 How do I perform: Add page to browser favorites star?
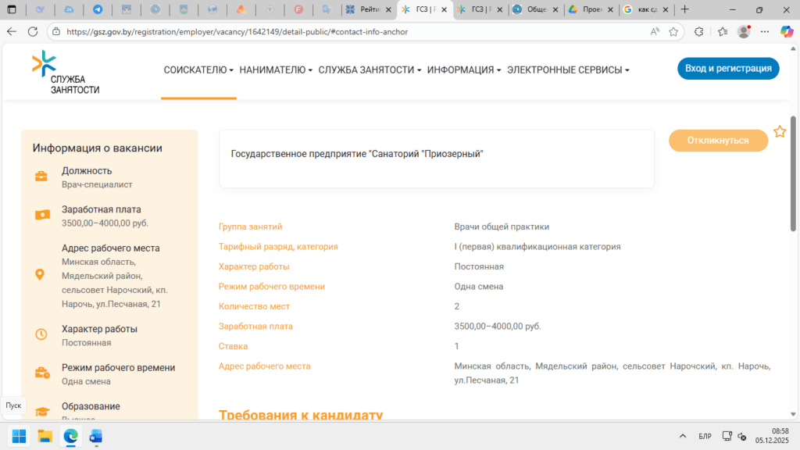(x=673, y=32)
